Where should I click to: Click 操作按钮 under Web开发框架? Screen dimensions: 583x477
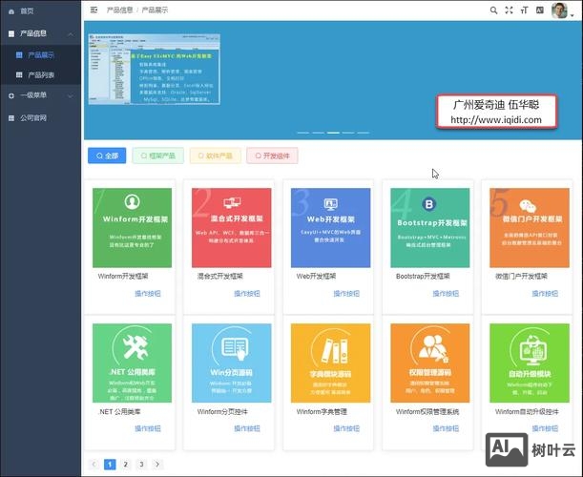(x=346, y=293)
